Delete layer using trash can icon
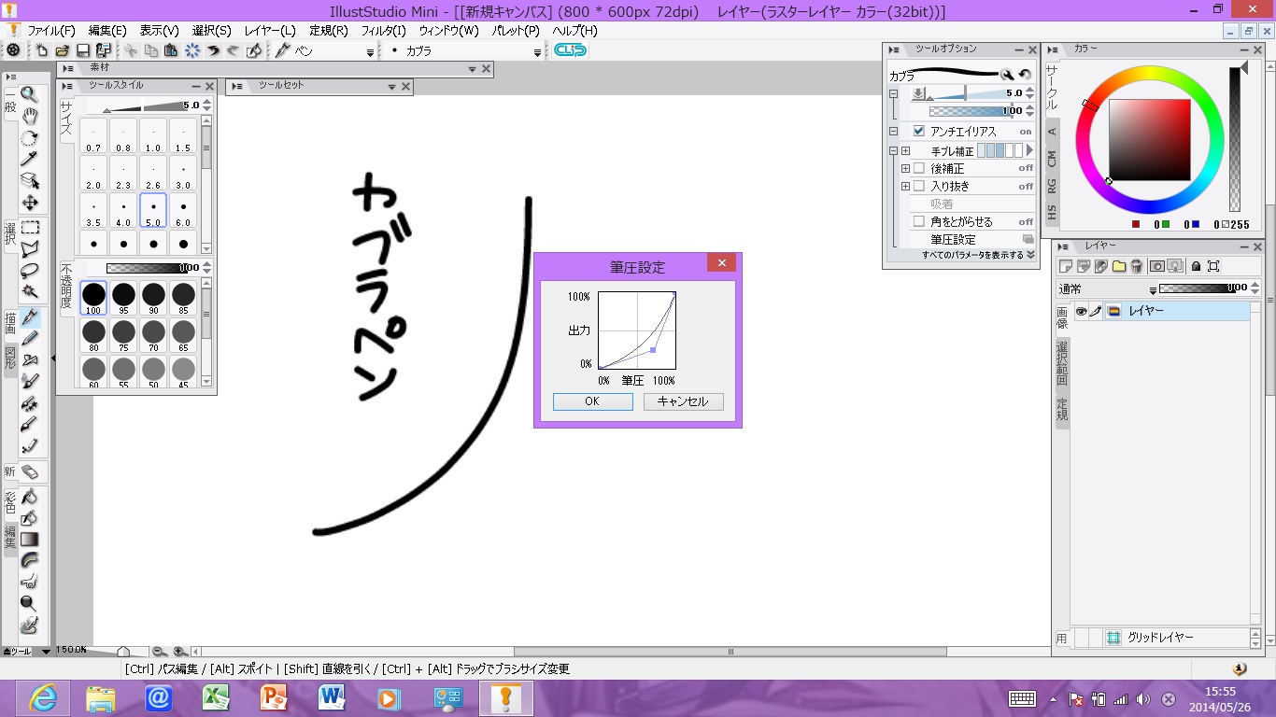1276x717 pixels. click(1136, 266)
